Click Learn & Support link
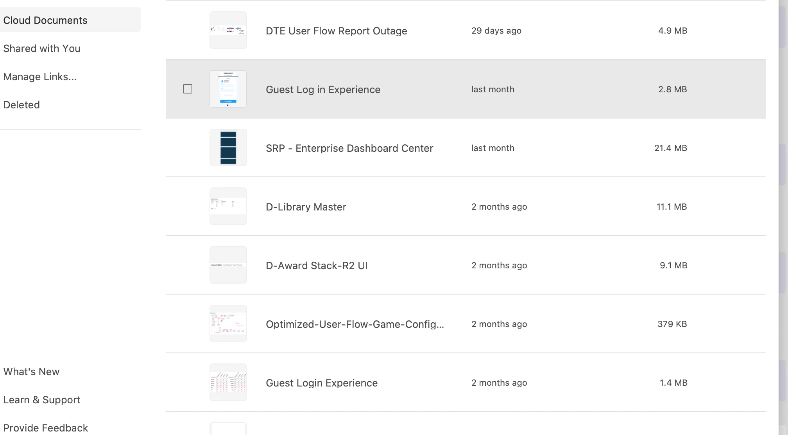This screenshot has height=435, width=788. (42, 400)
